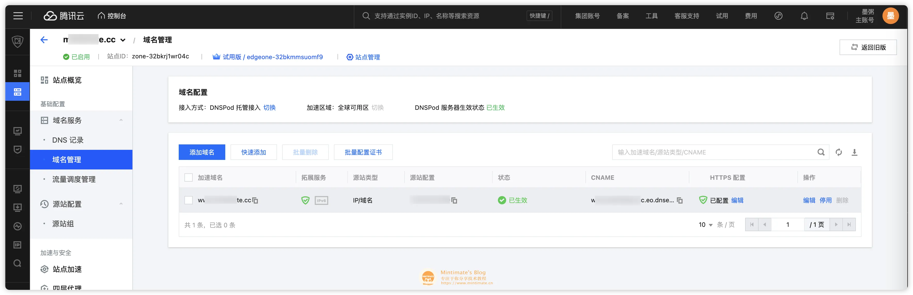Viewport: 913px width, 295px height.
Task: Select the highlighted site list icon in the left rail
Action: tap(17, 92)
